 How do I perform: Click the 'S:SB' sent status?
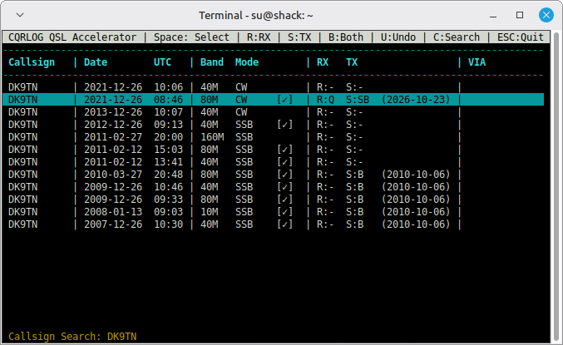pos(358,100)
